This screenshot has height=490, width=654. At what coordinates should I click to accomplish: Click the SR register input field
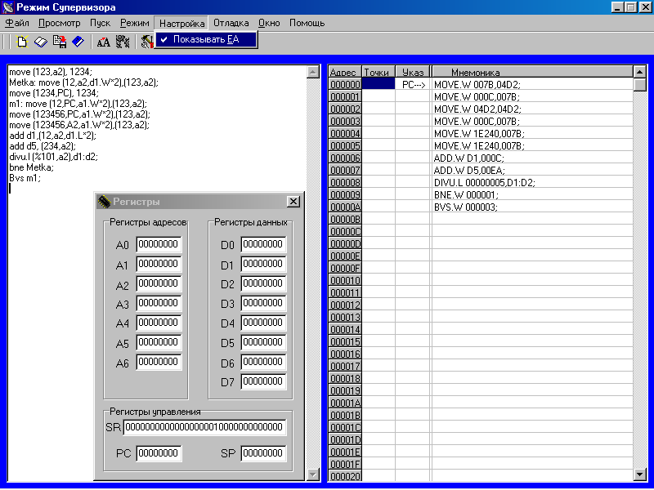[204, 428]
